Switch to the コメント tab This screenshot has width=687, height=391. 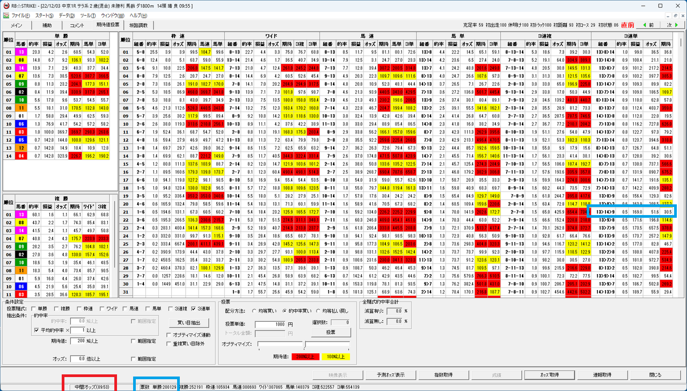coord(77,25)
